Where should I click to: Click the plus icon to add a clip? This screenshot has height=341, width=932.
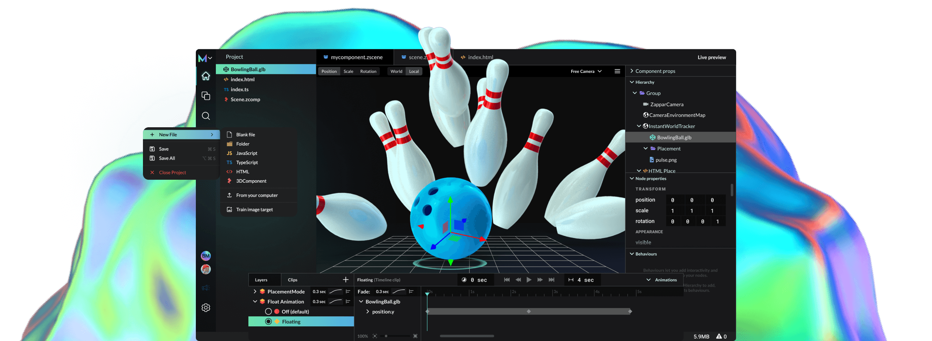346,279
